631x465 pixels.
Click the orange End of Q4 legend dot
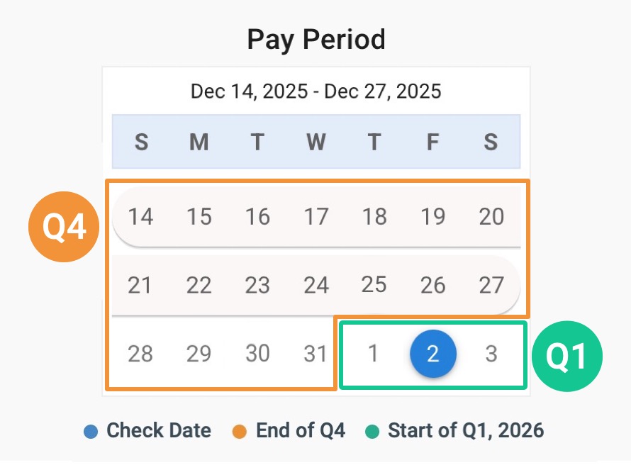click(240, 431)
